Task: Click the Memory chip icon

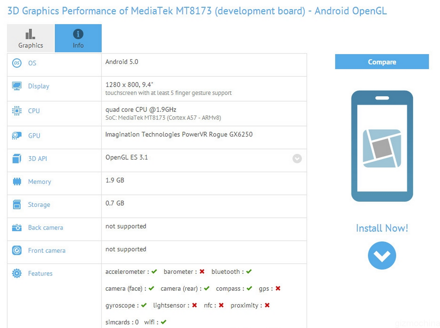Action: [17, 181]
